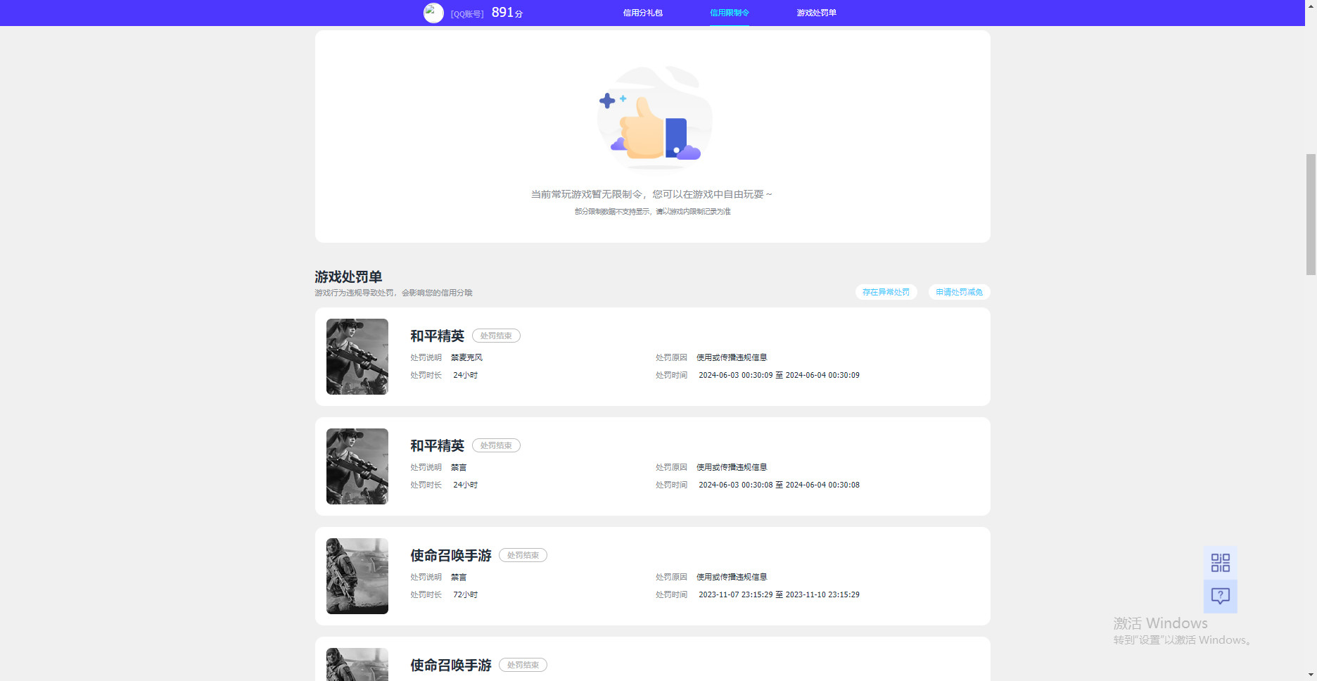Select the 禁麦克风 penalty description text
The image size is (1317, 681).
466,357
